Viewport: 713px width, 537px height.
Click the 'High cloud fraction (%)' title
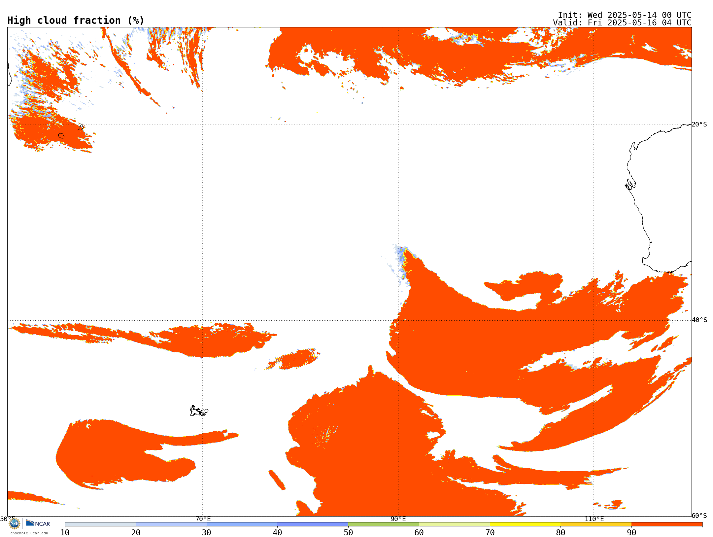[x=76, y=20]
